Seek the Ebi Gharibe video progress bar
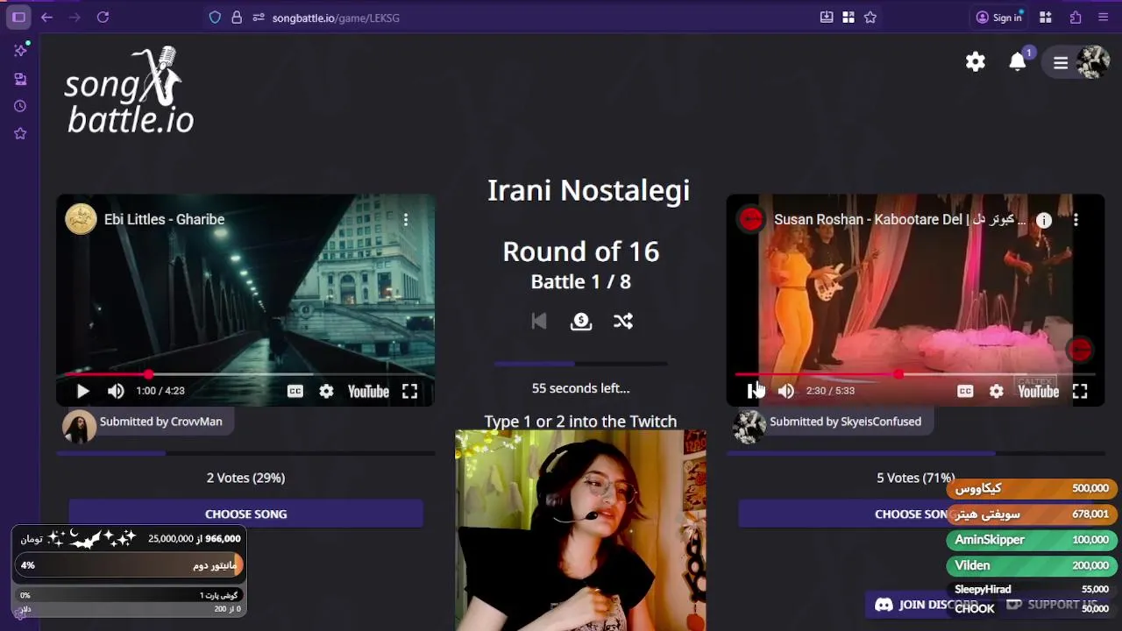1122x631 pixels. tap(245, 375)
